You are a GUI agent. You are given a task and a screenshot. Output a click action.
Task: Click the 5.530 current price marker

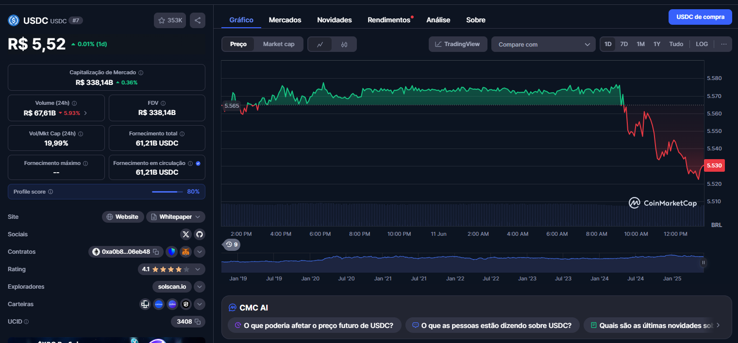point(714,165)
